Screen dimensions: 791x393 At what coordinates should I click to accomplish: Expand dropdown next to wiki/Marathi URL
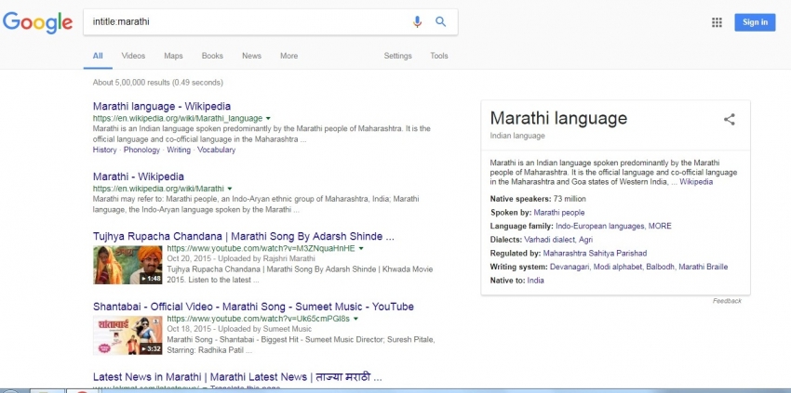230,189
